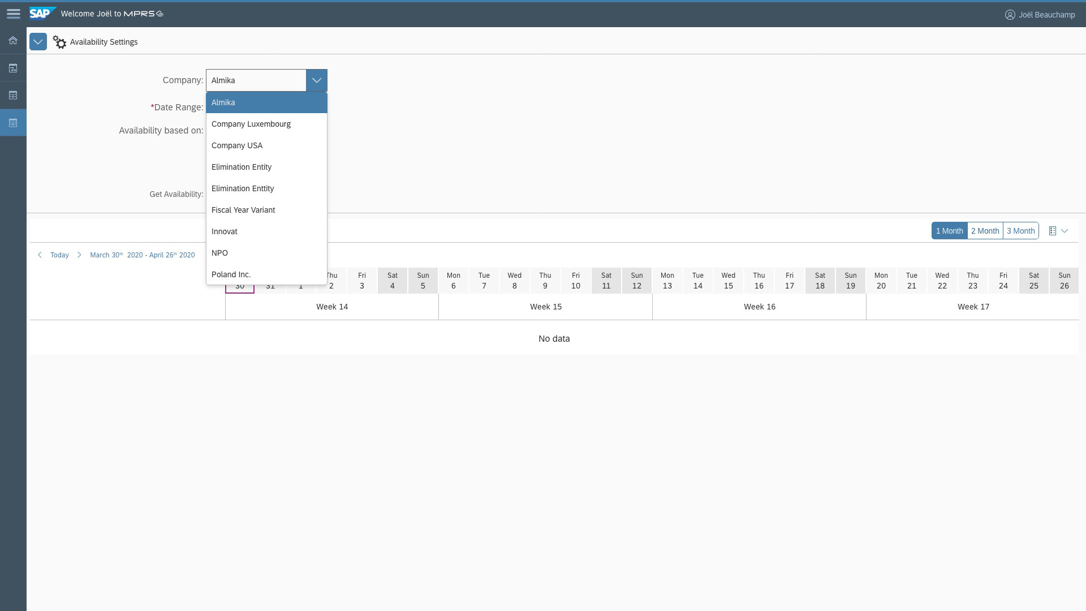Select Sun 26 in the calendar header
Image resolution: width=1086 pixels, height=611 pixels.
[1065, 281]
